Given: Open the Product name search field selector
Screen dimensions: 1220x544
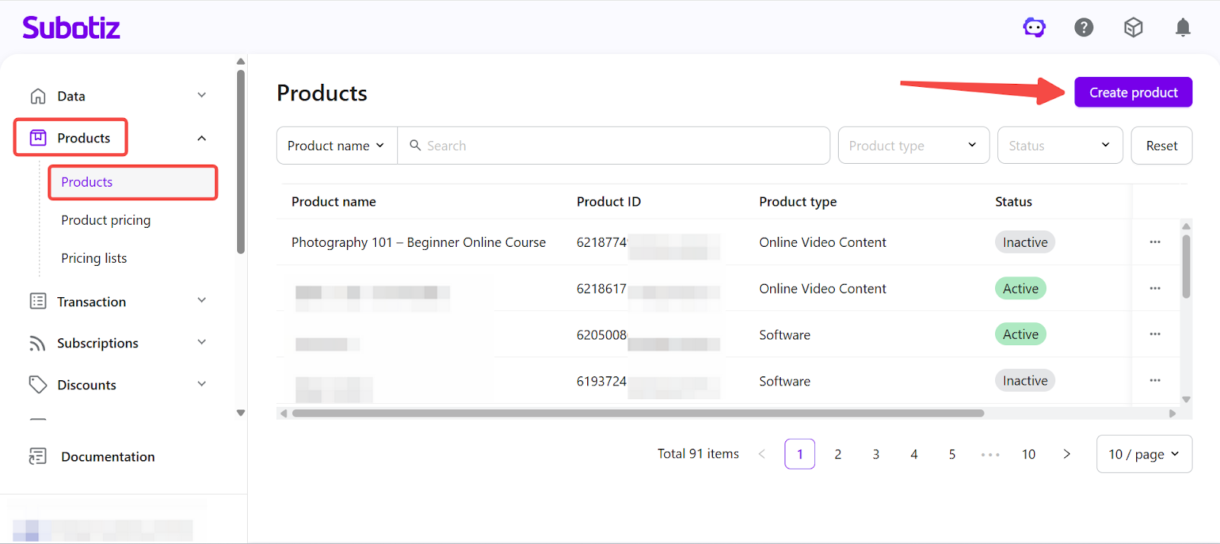Looking at the screenshot, I should tap(336, 146).
